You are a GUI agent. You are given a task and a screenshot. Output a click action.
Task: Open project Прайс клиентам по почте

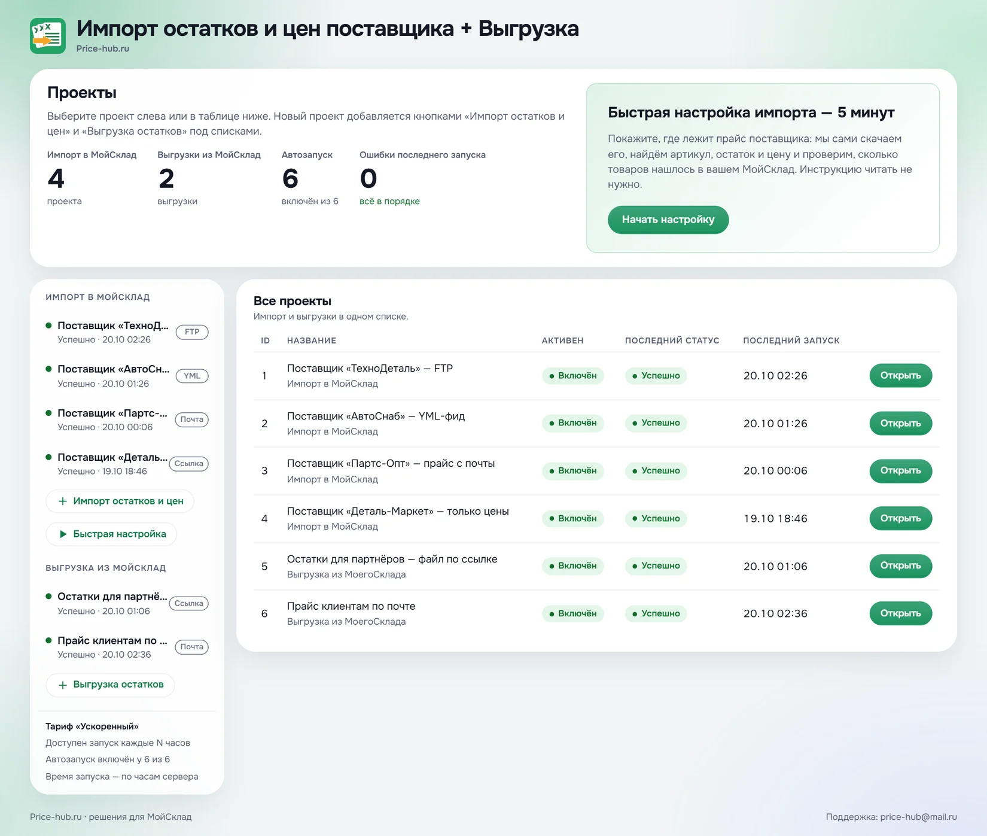[900, 613]
